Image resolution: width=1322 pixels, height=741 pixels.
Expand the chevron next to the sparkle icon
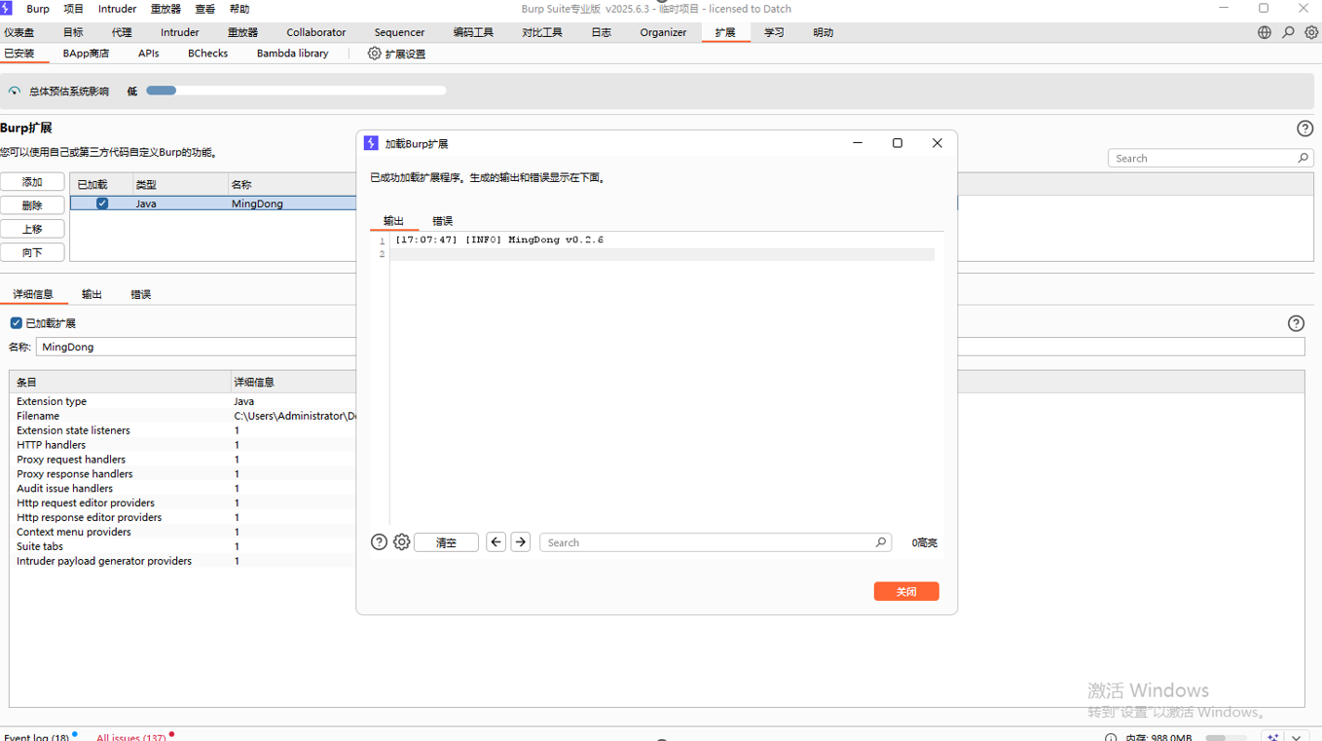tap(1296, 737)
